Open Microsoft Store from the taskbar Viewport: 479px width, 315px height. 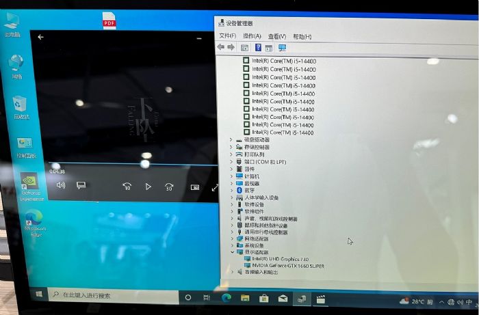[263, 299]
